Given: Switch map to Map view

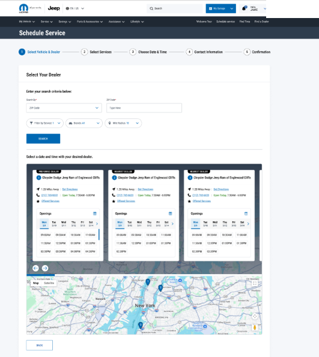Looking at the screenshot, I should pyautogui.click(x=36, y=283).
